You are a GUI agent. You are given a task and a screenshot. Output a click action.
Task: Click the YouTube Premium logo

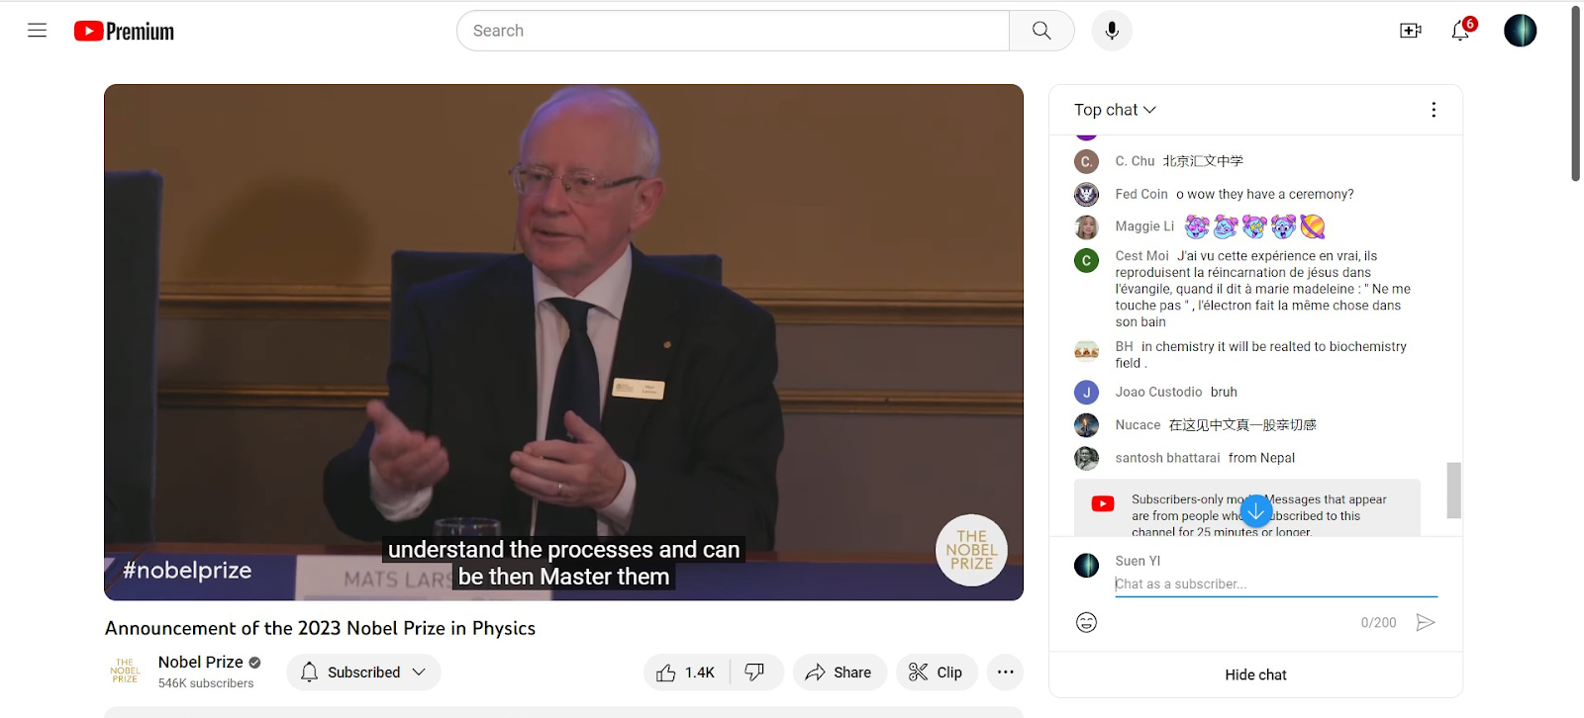[124, 32]
